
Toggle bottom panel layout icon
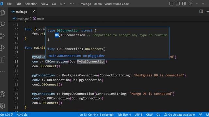[x=178, y=4]
